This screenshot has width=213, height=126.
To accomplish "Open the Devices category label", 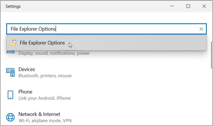I will [27, 69].
